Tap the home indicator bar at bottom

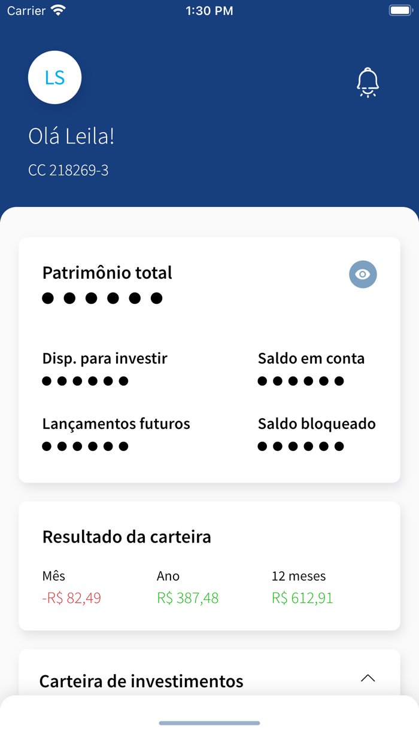[x=209, y=723]
